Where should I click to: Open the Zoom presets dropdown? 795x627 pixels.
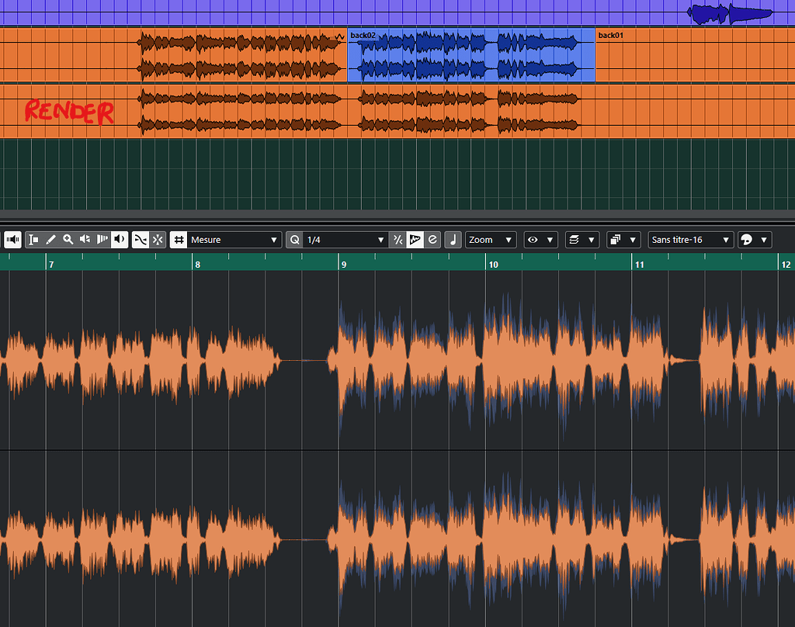[490, 239]
